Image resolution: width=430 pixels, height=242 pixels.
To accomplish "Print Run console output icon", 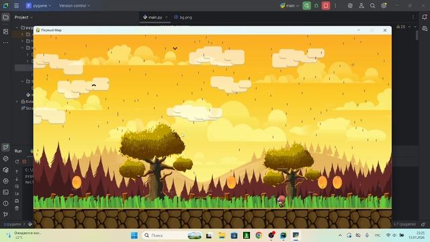I will (17, 201).
